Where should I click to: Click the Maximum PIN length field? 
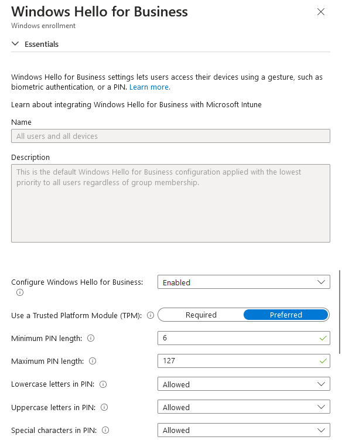click(x=244, y=361)
